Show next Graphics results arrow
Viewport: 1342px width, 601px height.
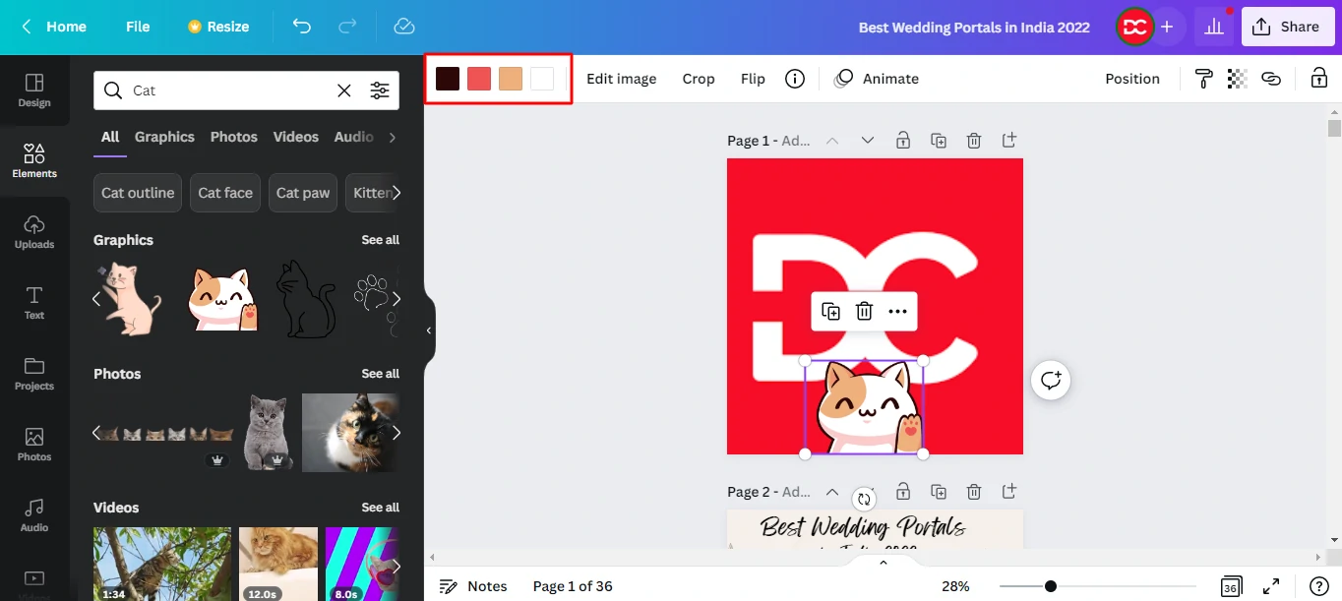click(396, 299)
